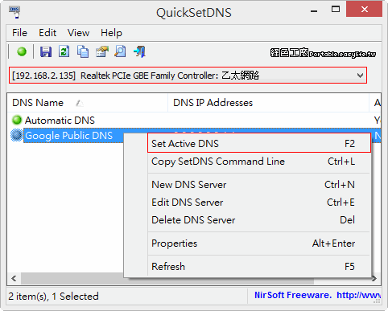Minimize the QuickSetDNS window

tap(314, 10)
